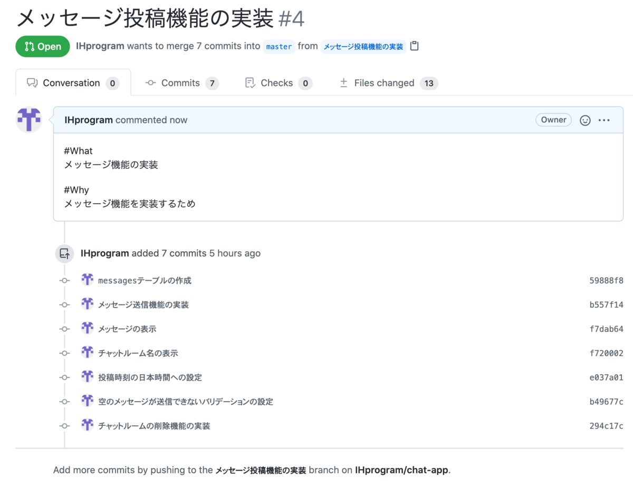633x486 pixels.
Task: Copy branch name with the clipboard icon
Action: (415, 46)
